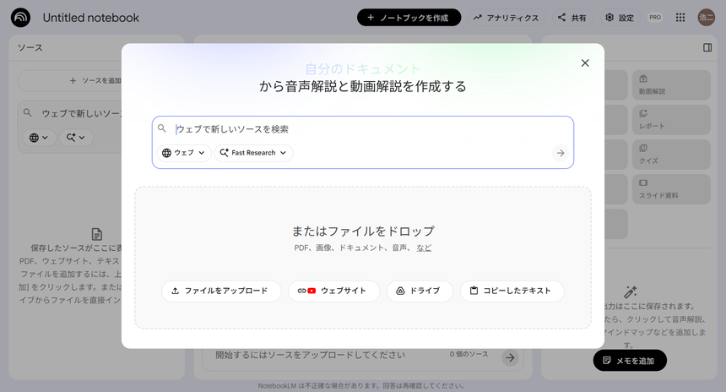Image resolution: width=726 pixels, height=392 pixels.
Task: Open the user profile avatar
Action: [707, 18]
